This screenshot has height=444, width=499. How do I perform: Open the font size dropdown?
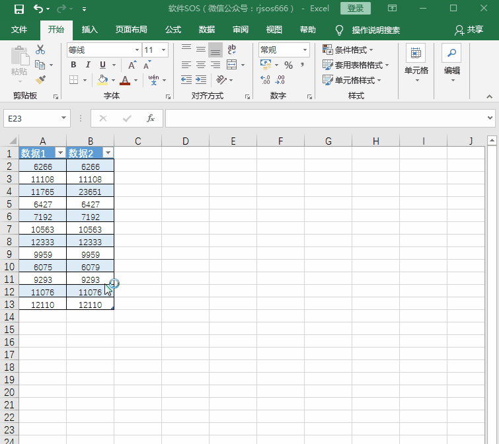tap(163, 50)
